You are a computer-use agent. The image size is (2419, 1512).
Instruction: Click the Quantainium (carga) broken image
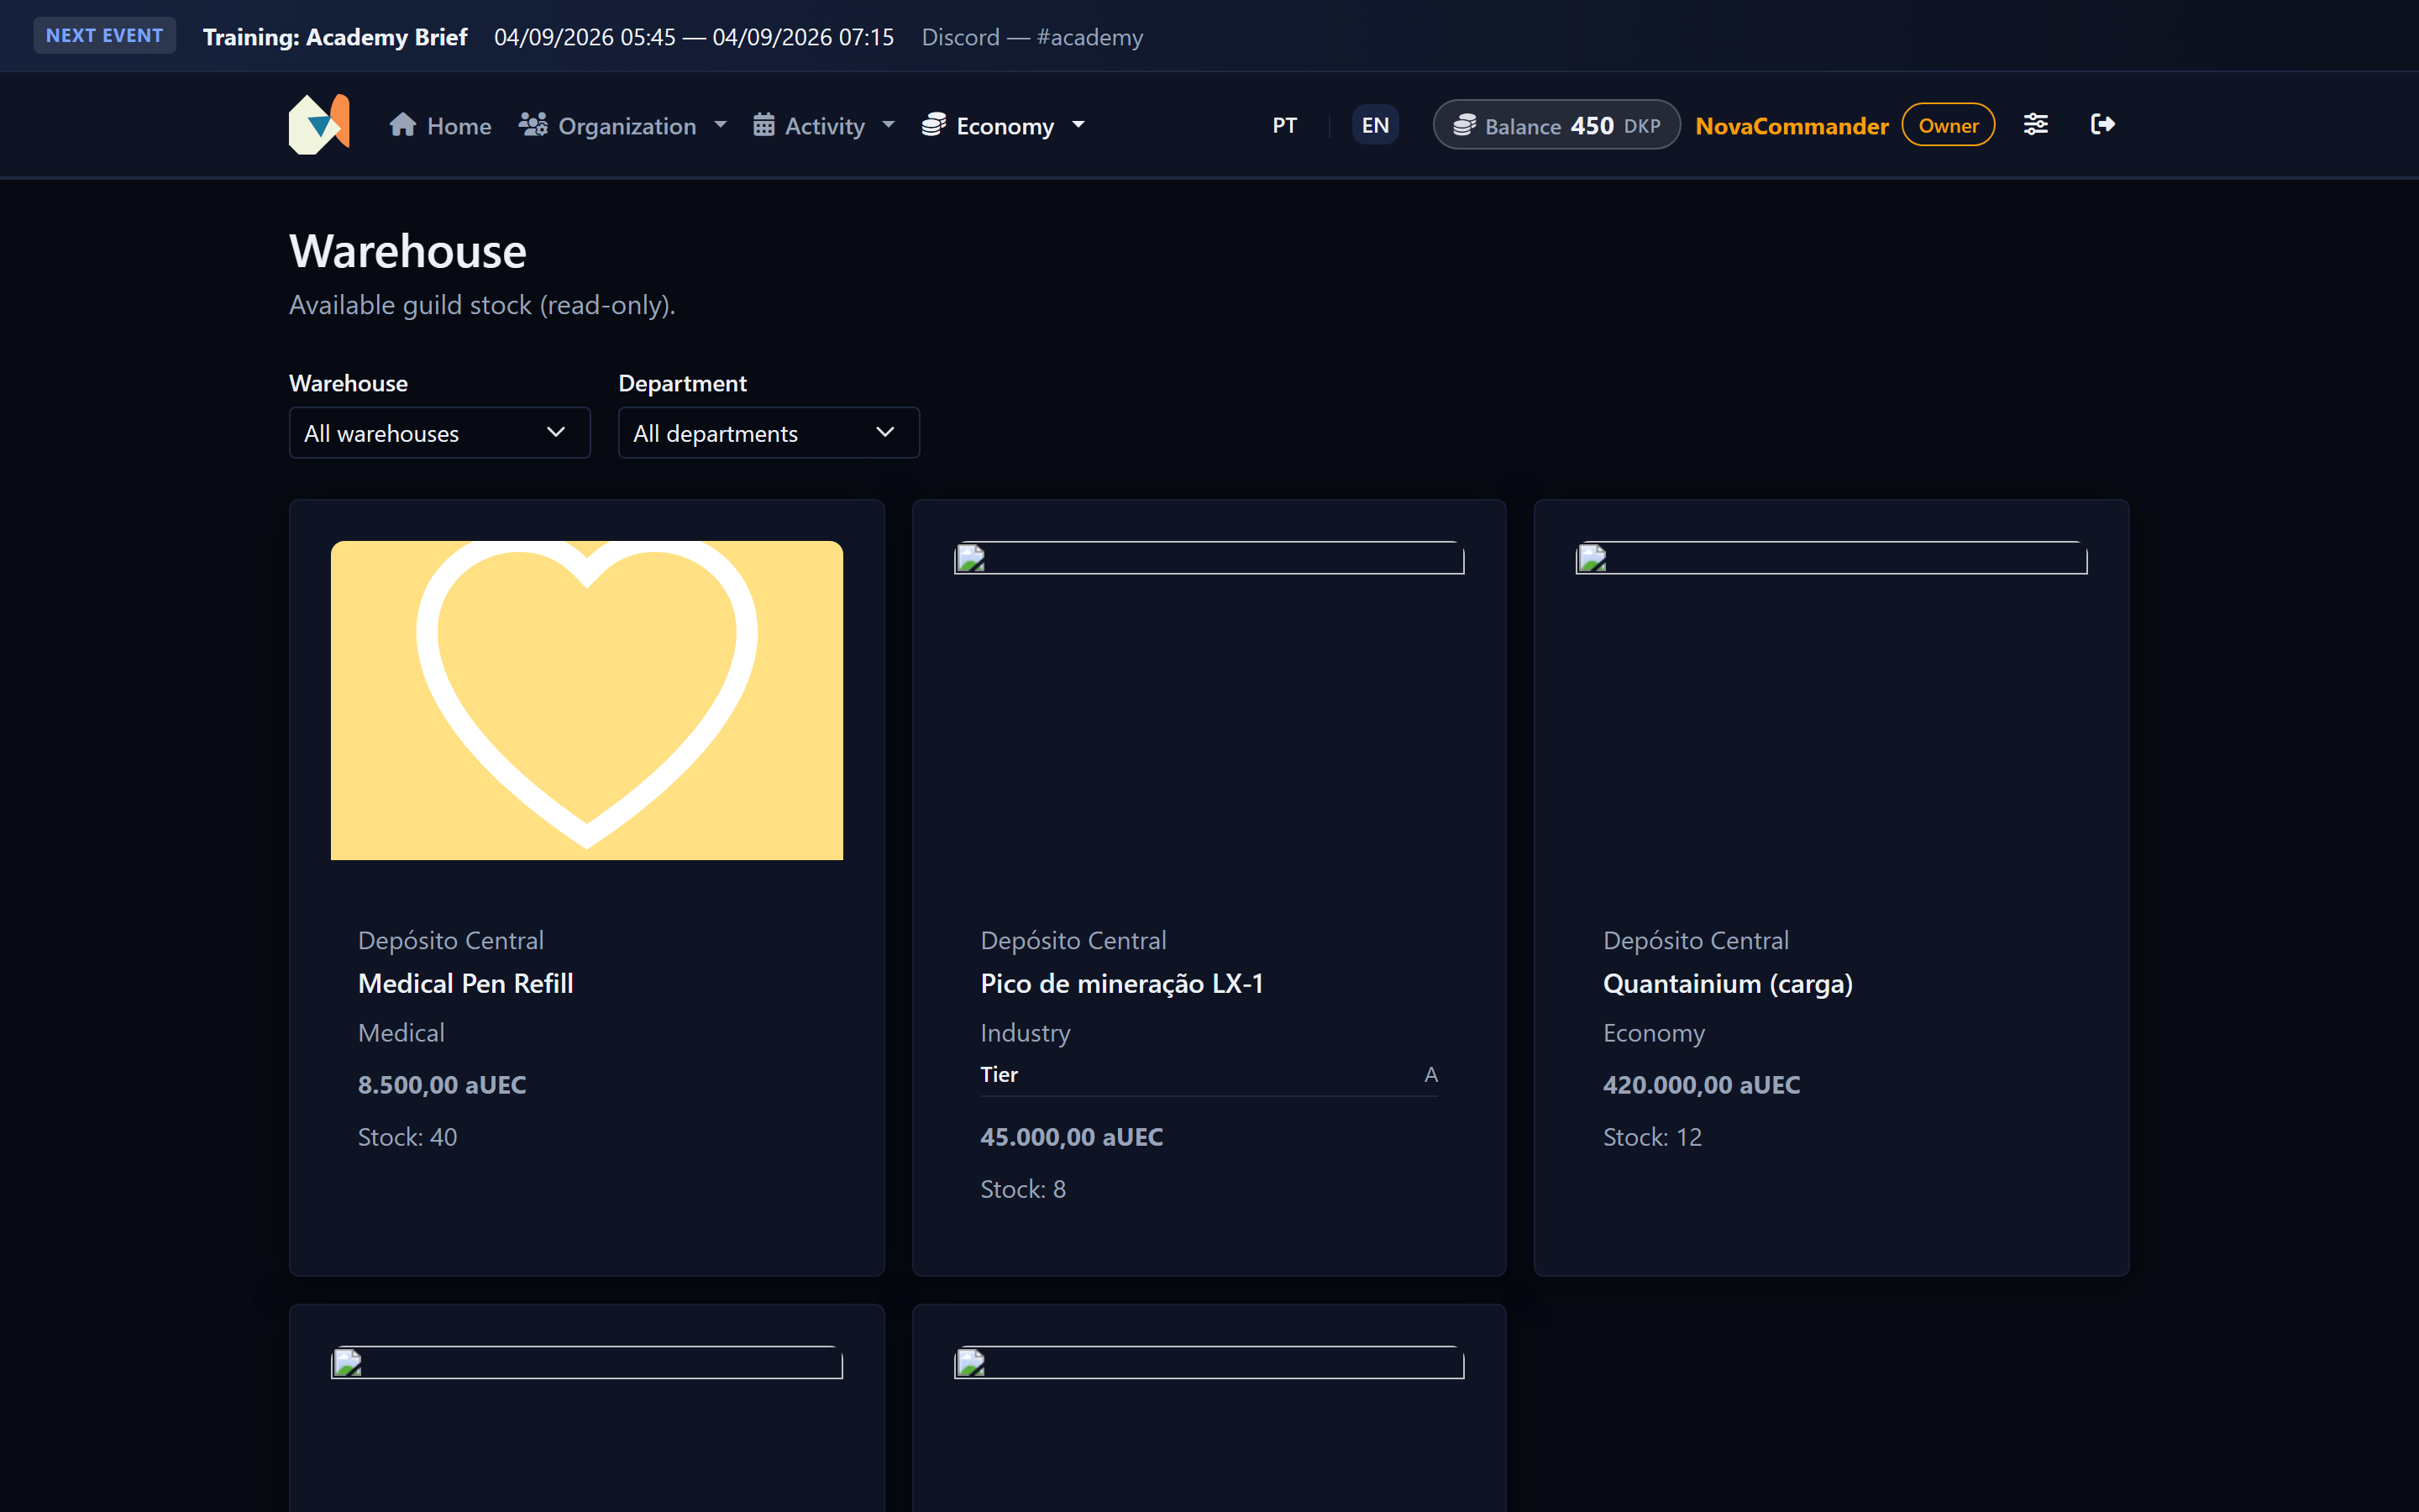[x=1831, y=558]
